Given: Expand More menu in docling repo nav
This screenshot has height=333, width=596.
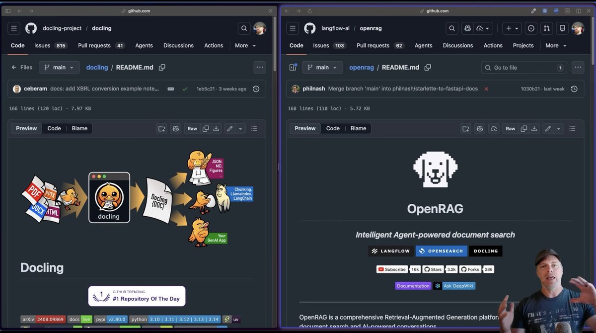Looking at the screenshot, I should point(245,45).
